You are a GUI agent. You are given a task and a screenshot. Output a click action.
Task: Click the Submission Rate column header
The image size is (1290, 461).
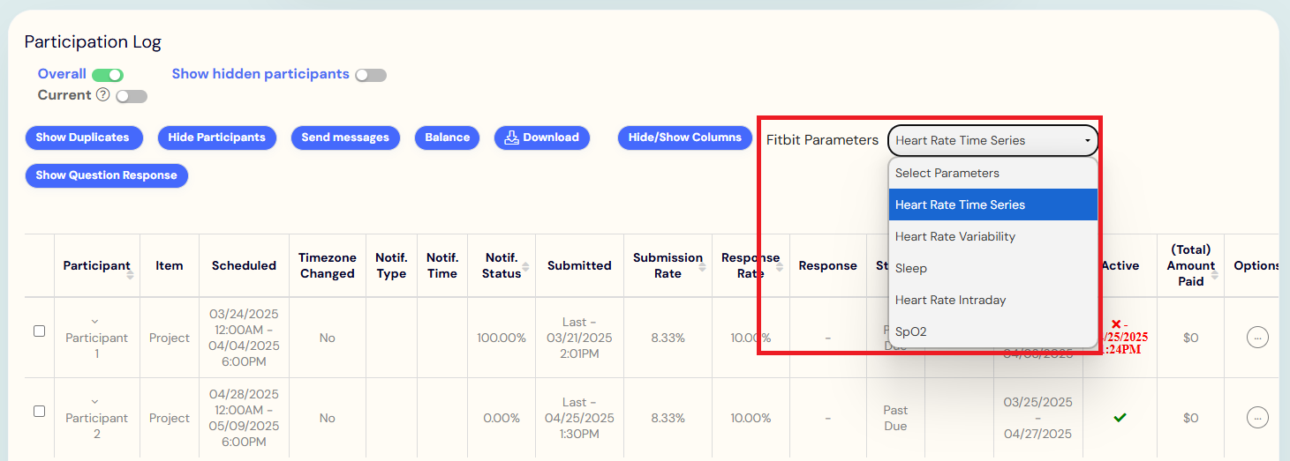pyautogui.click(x=668, y=265)
